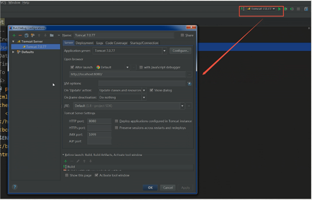The height and width of the screenshot is (200, 312).
Task: Open the Default browser dropdown
Action: pyautogui.click(x=127, y=67)
